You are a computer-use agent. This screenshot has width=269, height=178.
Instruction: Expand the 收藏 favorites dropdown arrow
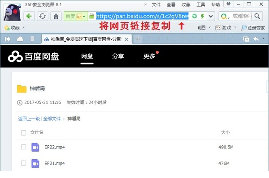tap(24, 27)
